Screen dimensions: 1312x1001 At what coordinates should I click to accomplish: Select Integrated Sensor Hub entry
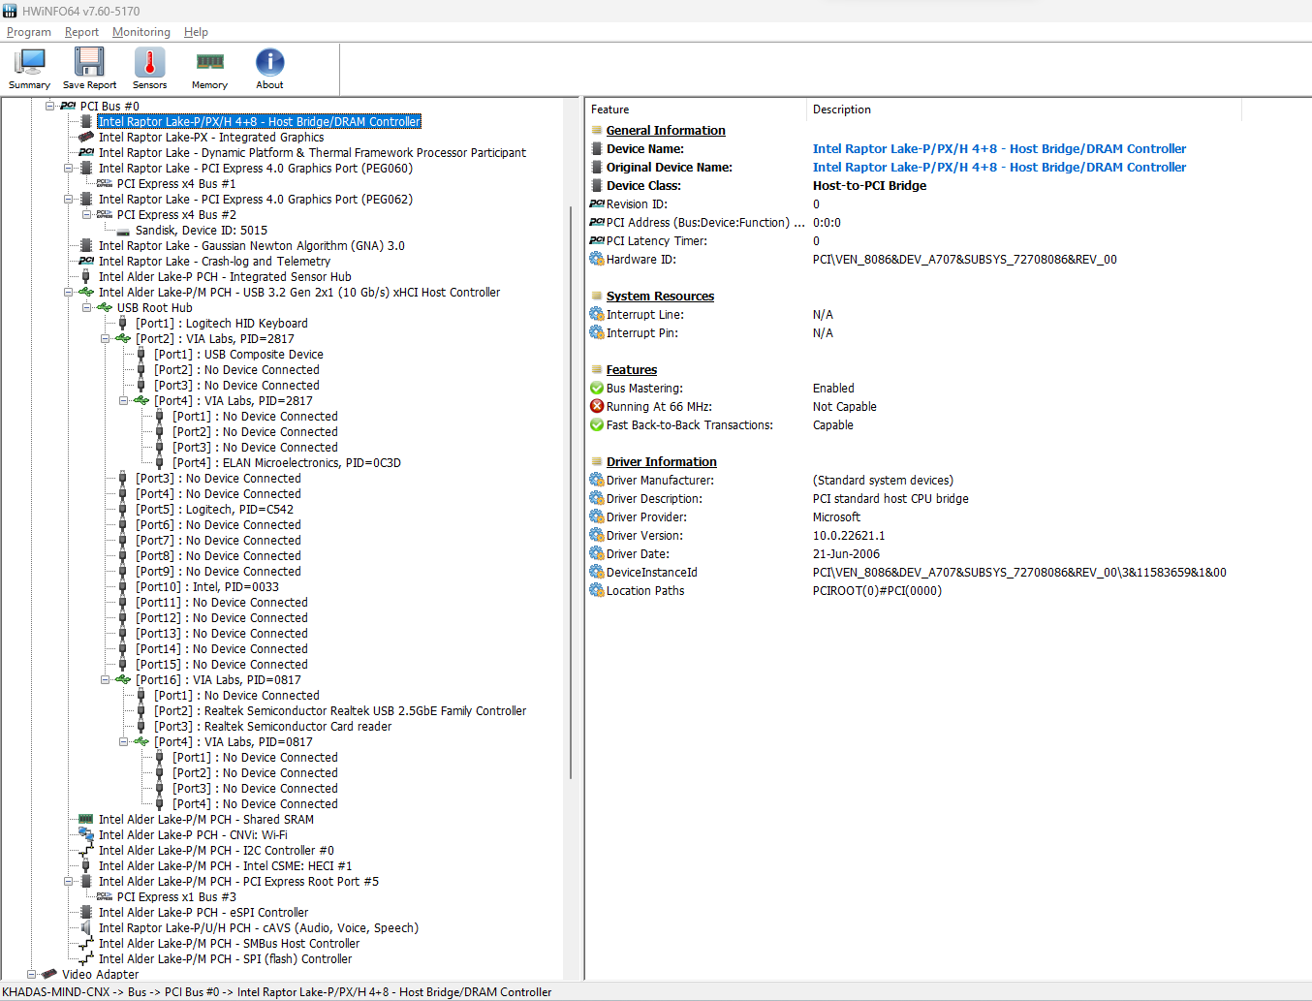point(225,277)
